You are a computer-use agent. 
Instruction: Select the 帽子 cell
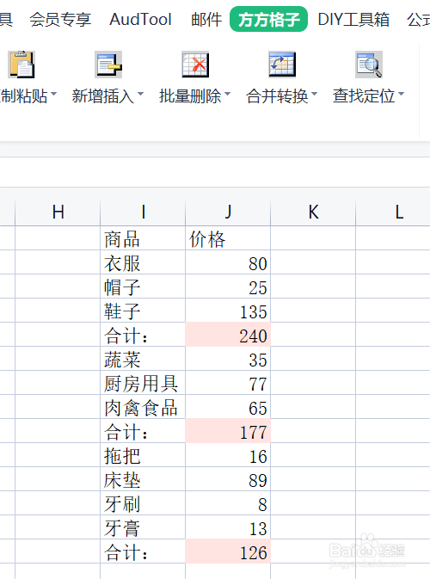[x=143, y=286]
